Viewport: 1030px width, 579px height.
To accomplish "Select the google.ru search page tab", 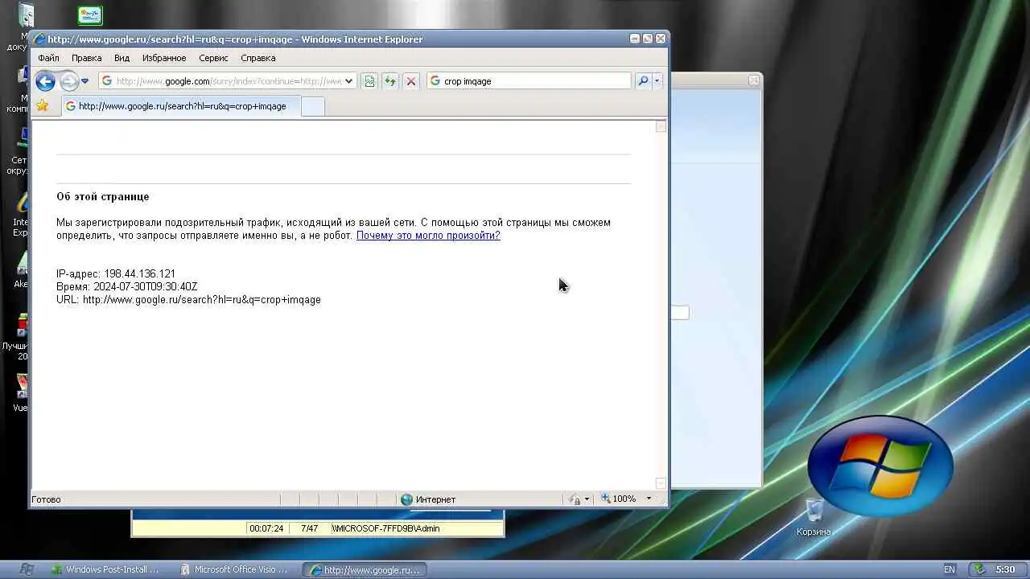I will coord(181,106).
